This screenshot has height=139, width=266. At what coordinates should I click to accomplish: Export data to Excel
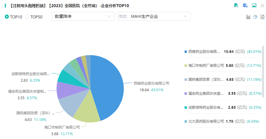click(245, 5)
